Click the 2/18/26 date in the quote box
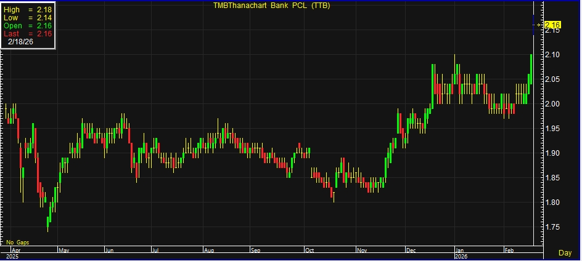 [x=22, y=41]
